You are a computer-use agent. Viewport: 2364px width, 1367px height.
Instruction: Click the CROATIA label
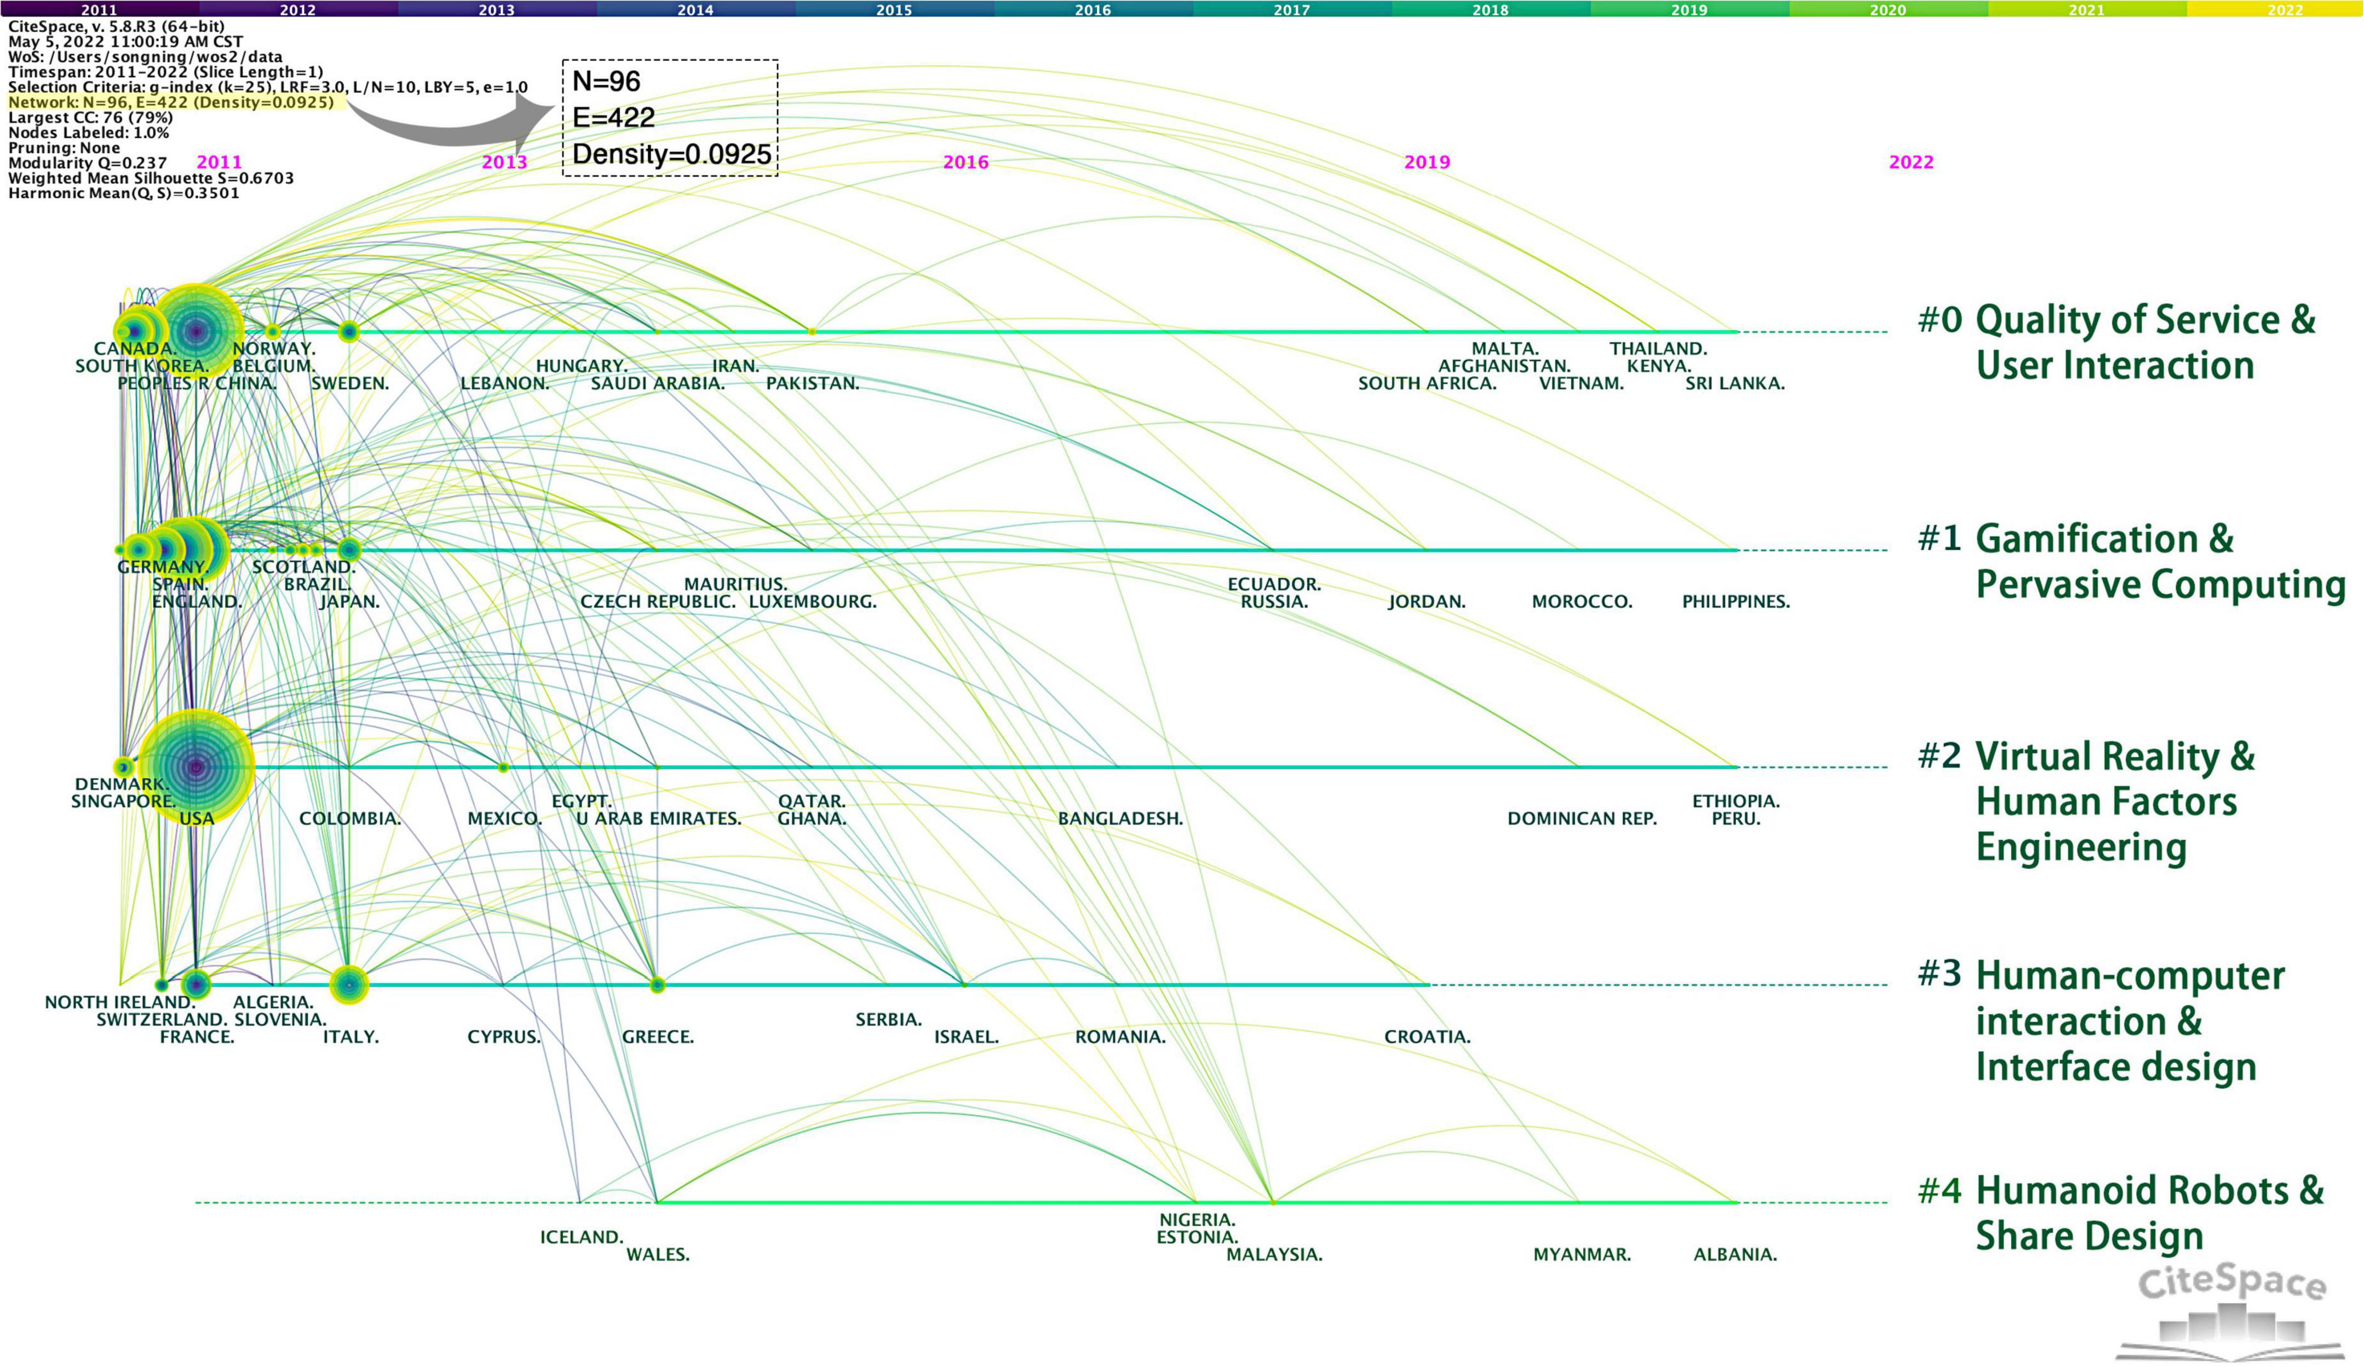pyautogui.click(x=1427, y=1037)
